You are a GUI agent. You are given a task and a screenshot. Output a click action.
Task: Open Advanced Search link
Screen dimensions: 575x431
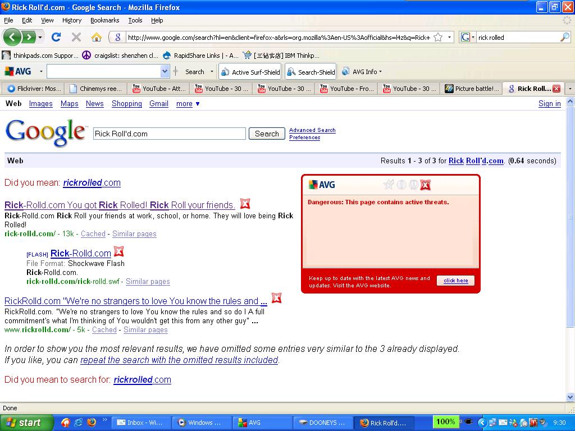coord(312,130)
